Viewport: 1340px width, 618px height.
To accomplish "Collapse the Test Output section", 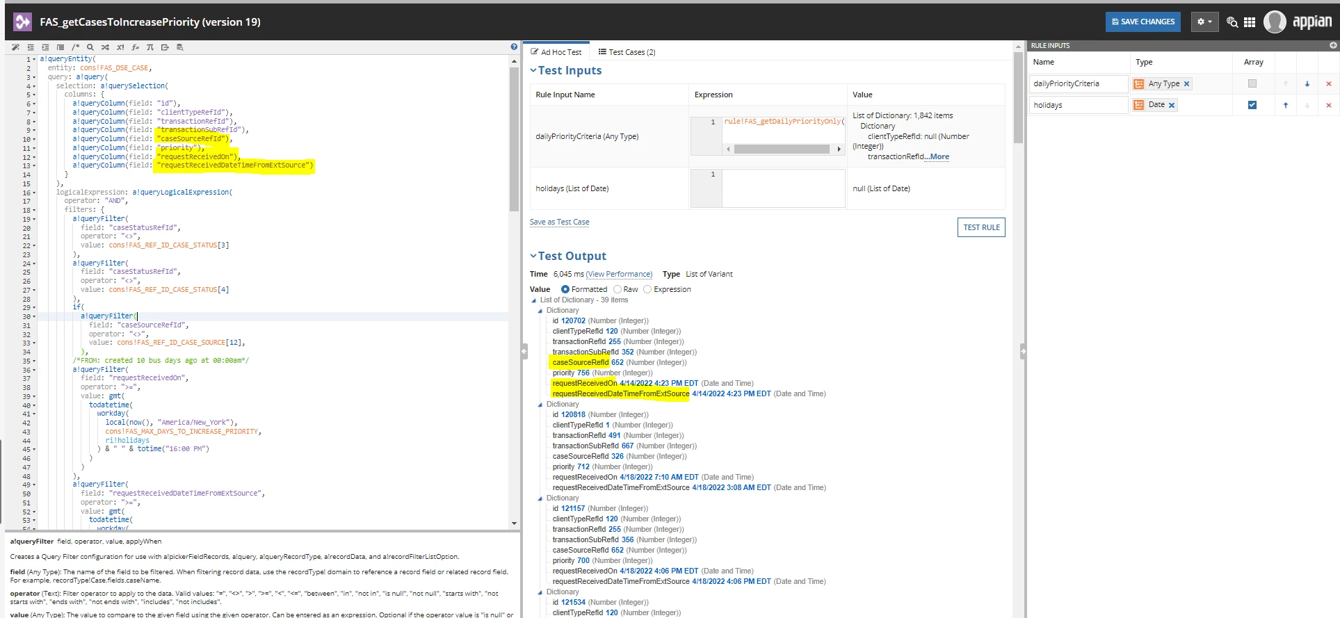I will pos(533,256).
